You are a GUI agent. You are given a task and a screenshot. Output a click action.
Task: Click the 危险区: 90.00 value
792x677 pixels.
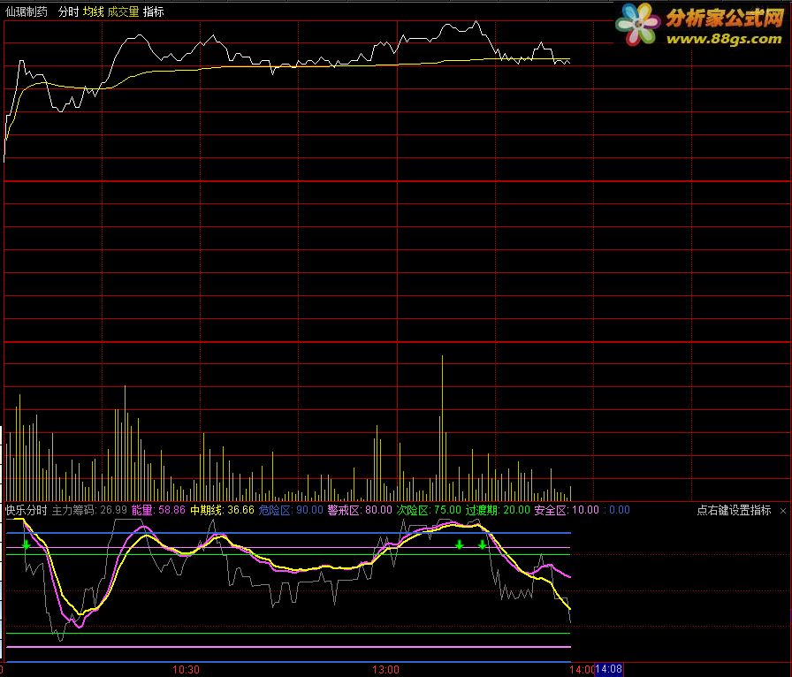click(291, 510)
